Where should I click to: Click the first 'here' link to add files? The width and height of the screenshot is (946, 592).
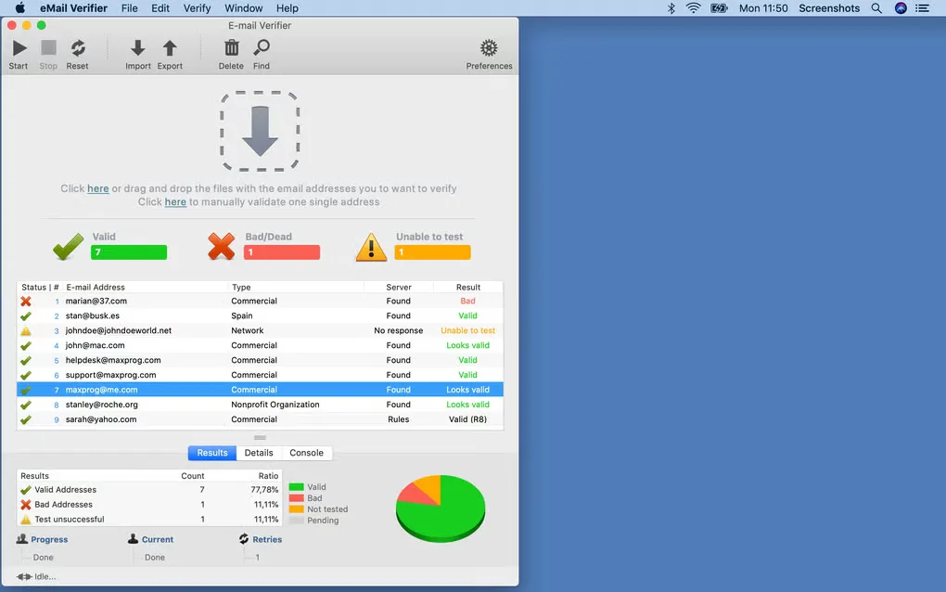click(97, 188)
